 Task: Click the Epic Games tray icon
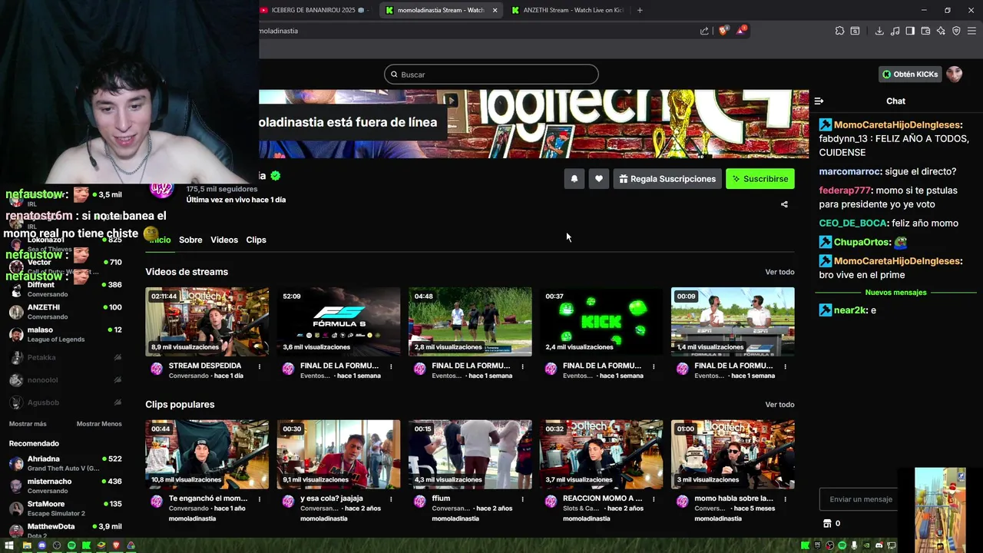tap(817, 545)
